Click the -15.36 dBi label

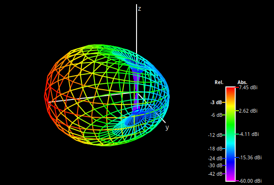(x=250, y=157)
